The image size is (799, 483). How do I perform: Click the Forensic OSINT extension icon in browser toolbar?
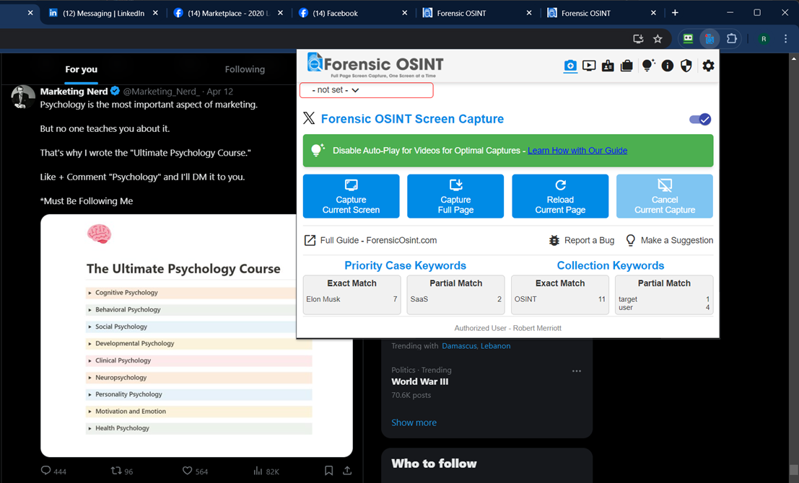(x=710, y=39)
